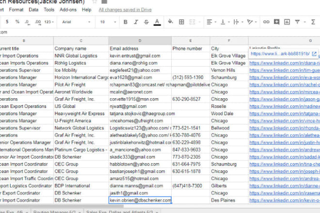Select column D header
The image size is (320, 213).
pyautogui.click(x=140, y=41)
